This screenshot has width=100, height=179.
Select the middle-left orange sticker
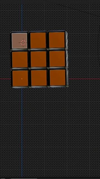pos(20,59)
